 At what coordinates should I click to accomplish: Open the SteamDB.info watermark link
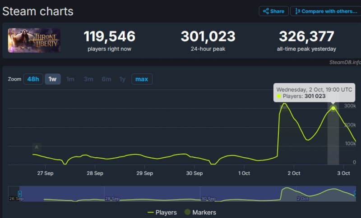point(345,62)
